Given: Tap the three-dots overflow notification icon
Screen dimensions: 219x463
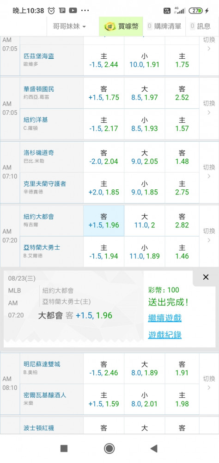Looking at the screenshot, I should [x=85, y=11].
